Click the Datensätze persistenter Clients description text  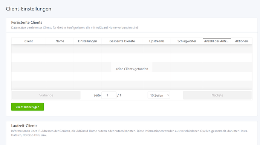(75, 28)
